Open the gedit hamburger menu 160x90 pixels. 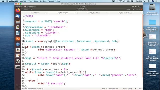pos(133,9)
